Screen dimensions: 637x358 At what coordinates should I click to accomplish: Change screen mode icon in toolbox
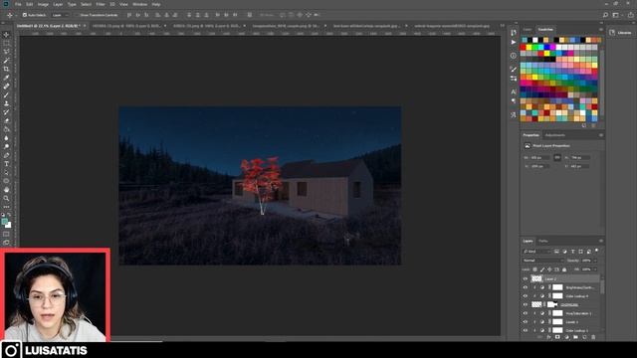6,243
